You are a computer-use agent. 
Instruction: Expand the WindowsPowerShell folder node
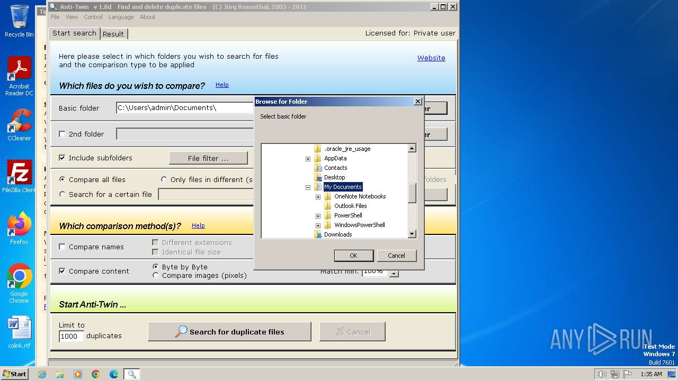(x=318, y=225)
